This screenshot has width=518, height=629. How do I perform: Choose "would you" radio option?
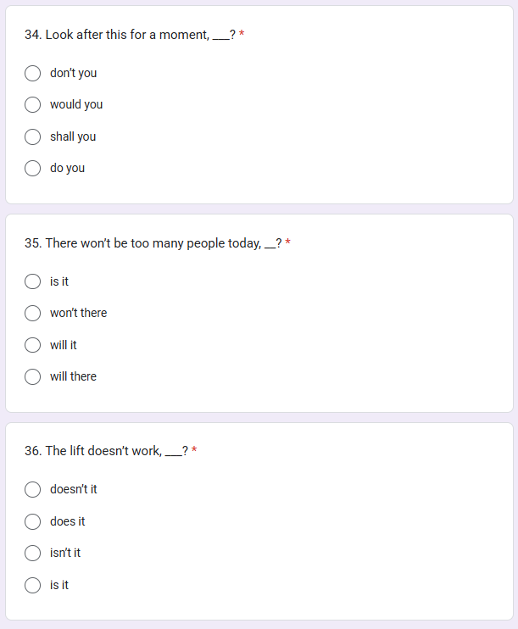click(x=32, y=105)
